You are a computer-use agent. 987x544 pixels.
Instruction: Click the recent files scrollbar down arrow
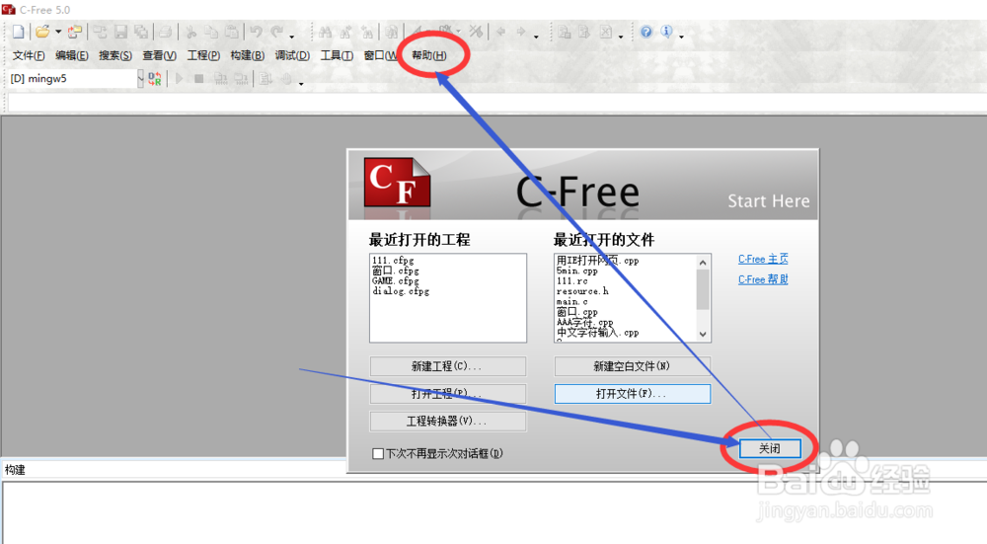(x=703, y=335)
